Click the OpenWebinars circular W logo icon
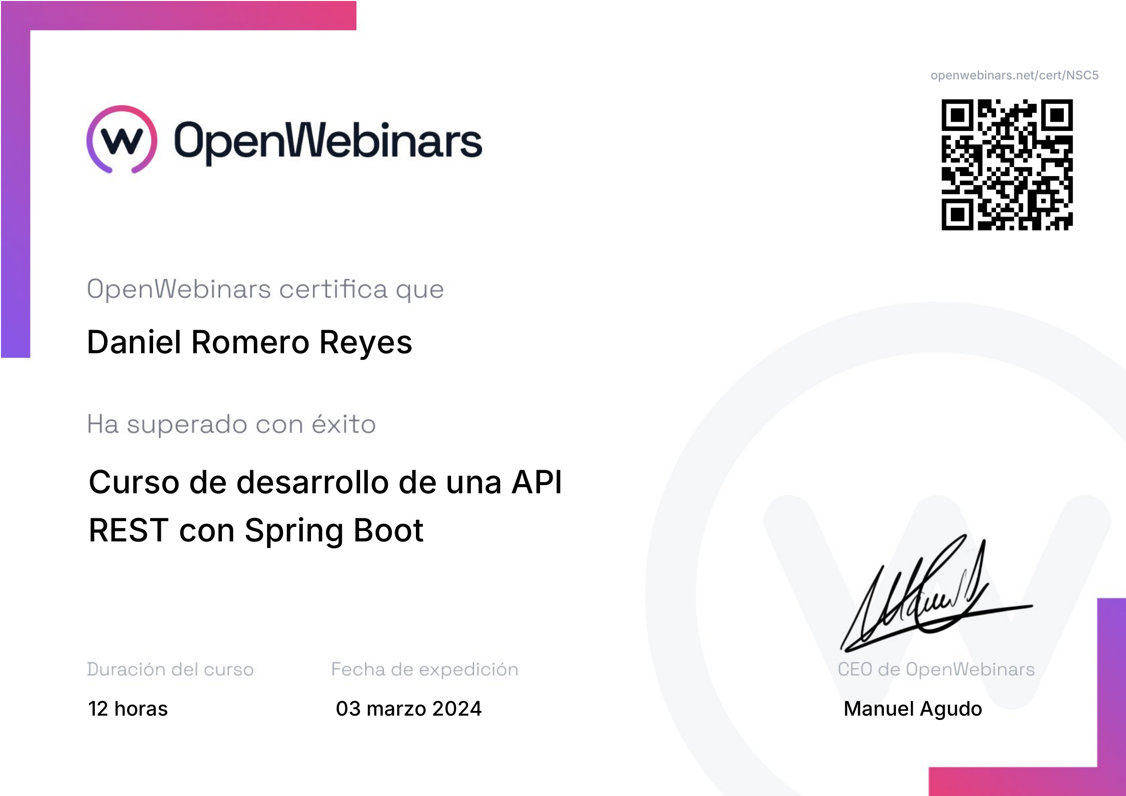The height and width of the screenshot is (796, 1126). click(x=122, y=140)
